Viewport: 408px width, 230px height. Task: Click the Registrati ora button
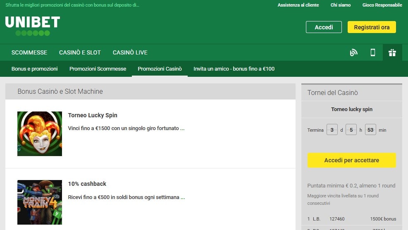point(372,27)
